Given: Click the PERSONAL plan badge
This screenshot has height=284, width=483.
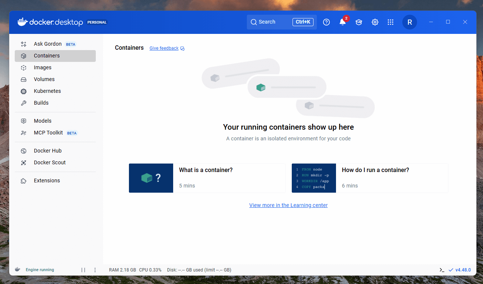Looking at the screenshot, I should [97, 22].
